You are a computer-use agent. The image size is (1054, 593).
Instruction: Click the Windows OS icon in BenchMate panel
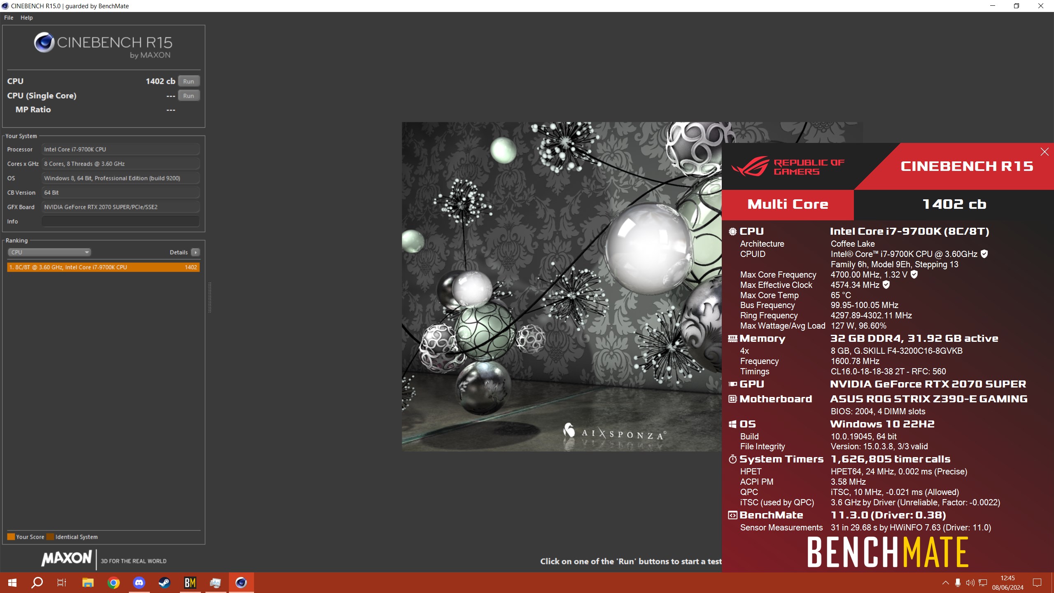click(732, 424)
